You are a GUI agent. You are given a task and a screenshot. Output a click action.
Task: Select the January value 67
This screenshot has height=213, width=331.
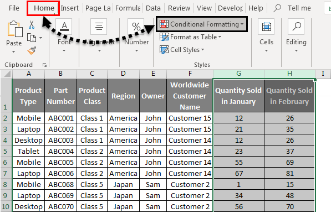coord(239,173)
